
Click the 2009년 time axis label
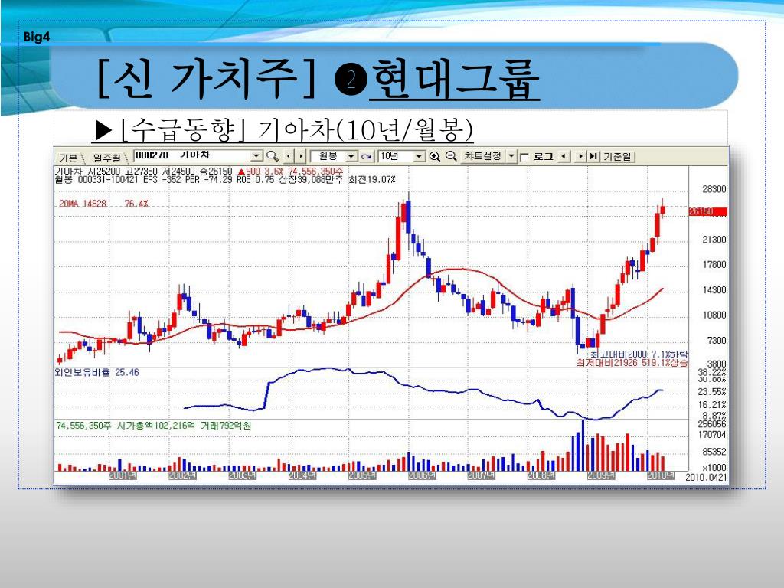pos(601,475)
